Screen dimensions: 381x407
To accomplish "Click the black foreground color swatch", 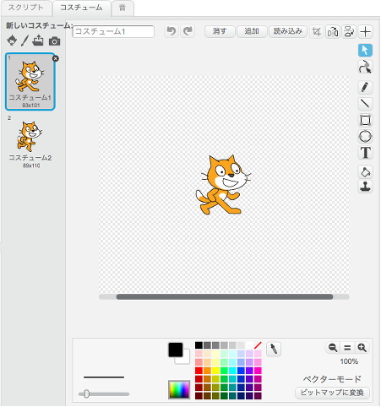I will tap(176, 350).
